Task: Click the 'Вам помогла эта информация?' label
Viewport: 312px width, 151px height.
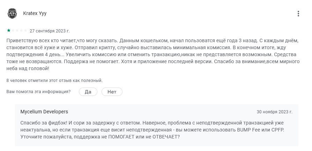Action: click(x=38, y=92)
